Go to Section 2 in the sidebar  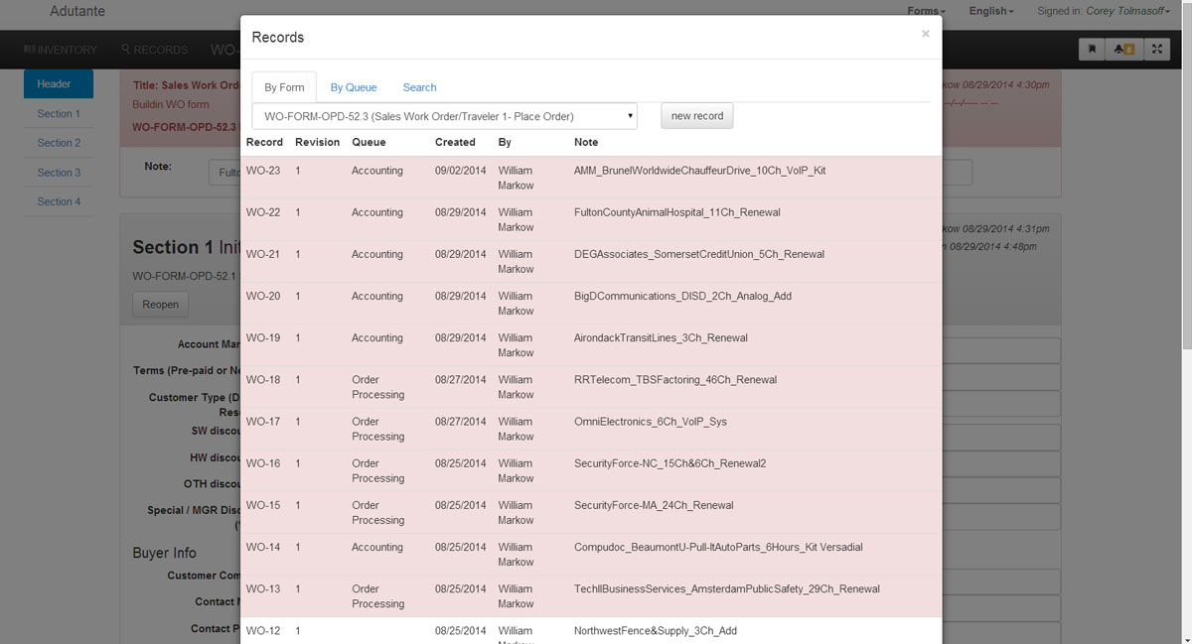point(59,143)
